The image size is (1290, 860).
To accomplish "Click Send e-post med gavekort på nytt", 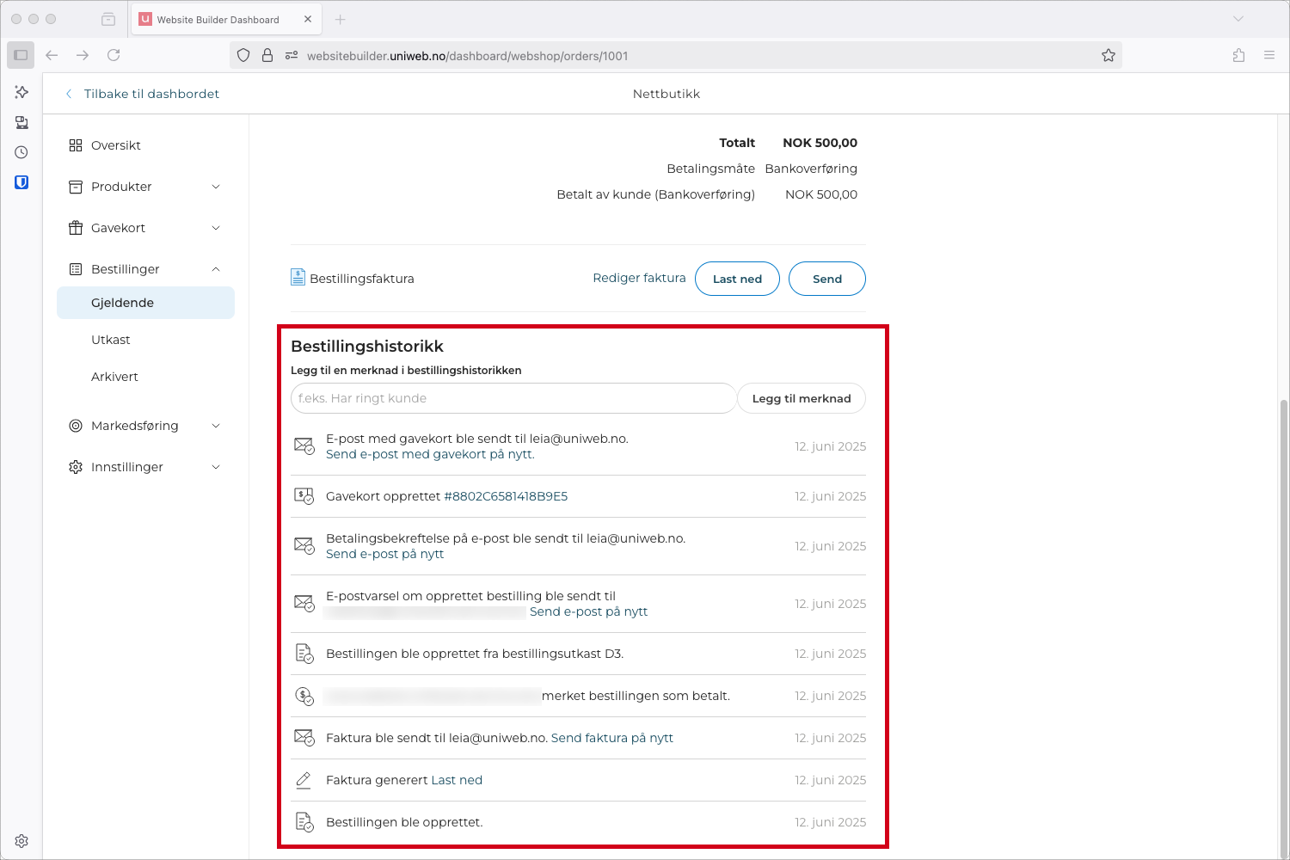I will (x=430, y=454).
